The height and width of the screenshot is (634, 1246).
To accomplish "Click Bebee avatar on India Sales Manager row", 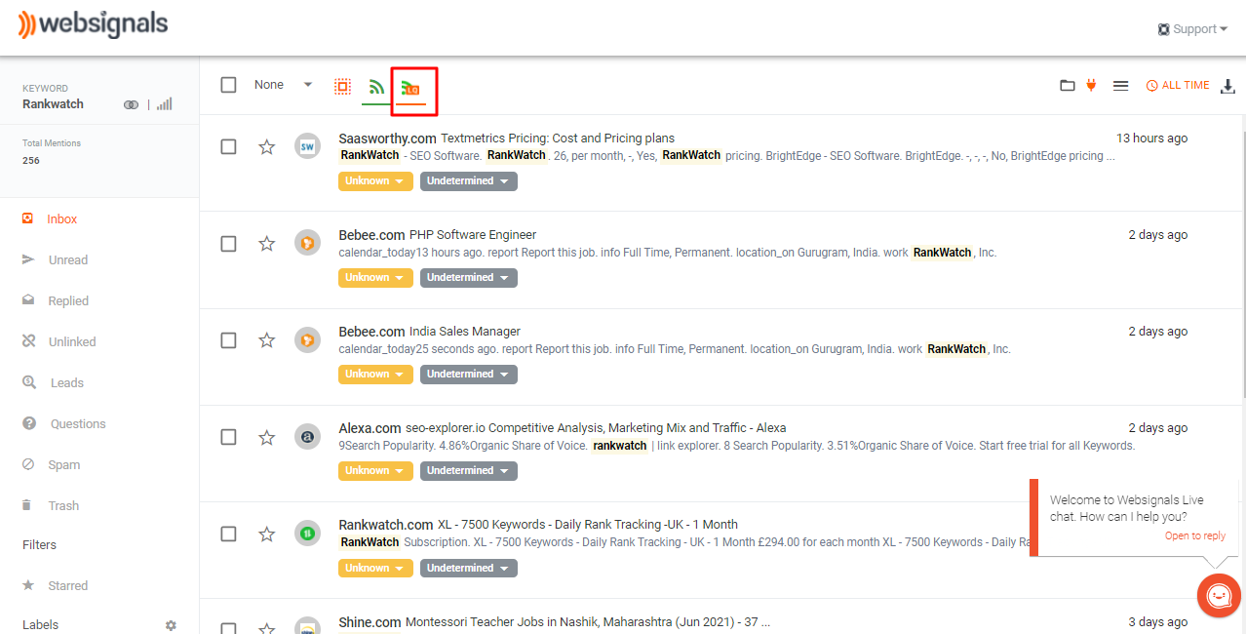I will click(x=307, y=339).
